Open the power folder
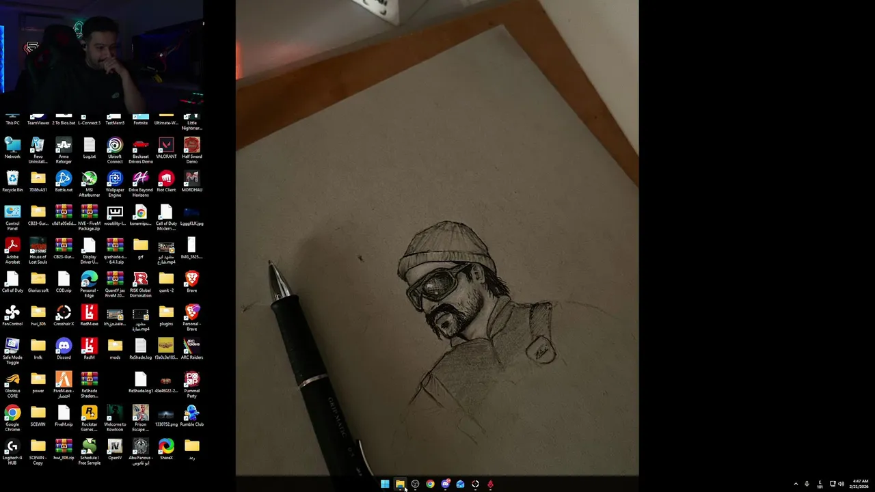Image resolution: width=875 pixels, height=492 pixels. [x=38, y=383]
